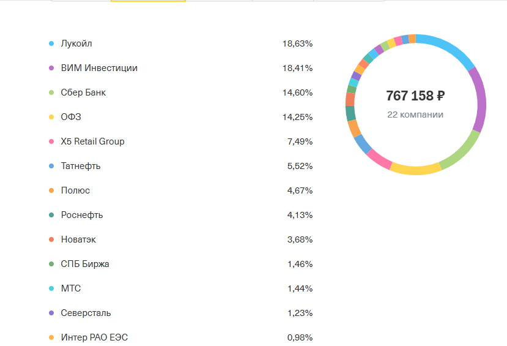507x346 pixels.
Task: Select the Татнефть company name
Action: click(x=81, y=166)
